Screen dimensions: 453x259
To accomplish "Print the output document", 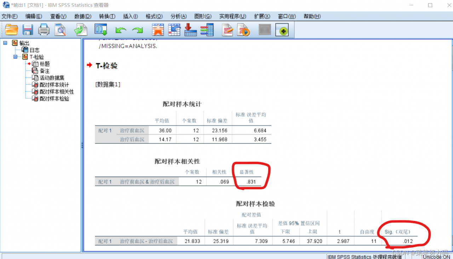I will [x=44, y=30].
